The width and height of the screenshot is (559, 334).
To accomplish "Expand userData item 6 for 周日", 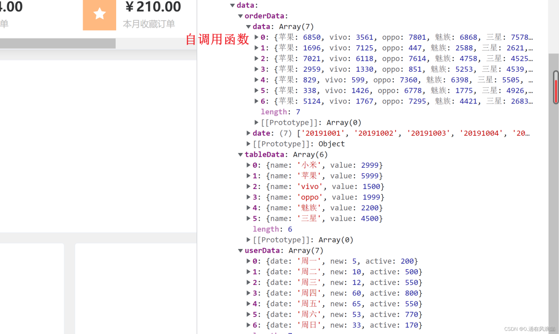I will (x=248, y=325).
